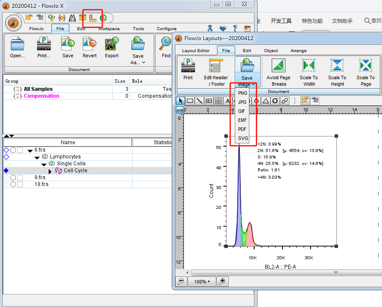Expand the Cell Cycle tree node
Screen dimensions: 382x307
coord(50,171)
